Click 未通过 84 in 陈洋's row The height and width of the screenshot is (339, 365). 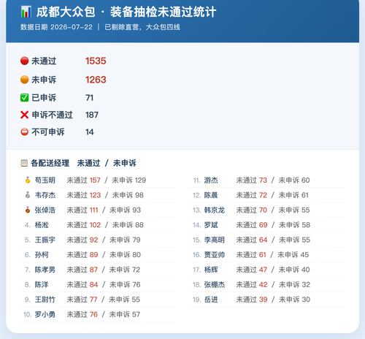point(82,284)
